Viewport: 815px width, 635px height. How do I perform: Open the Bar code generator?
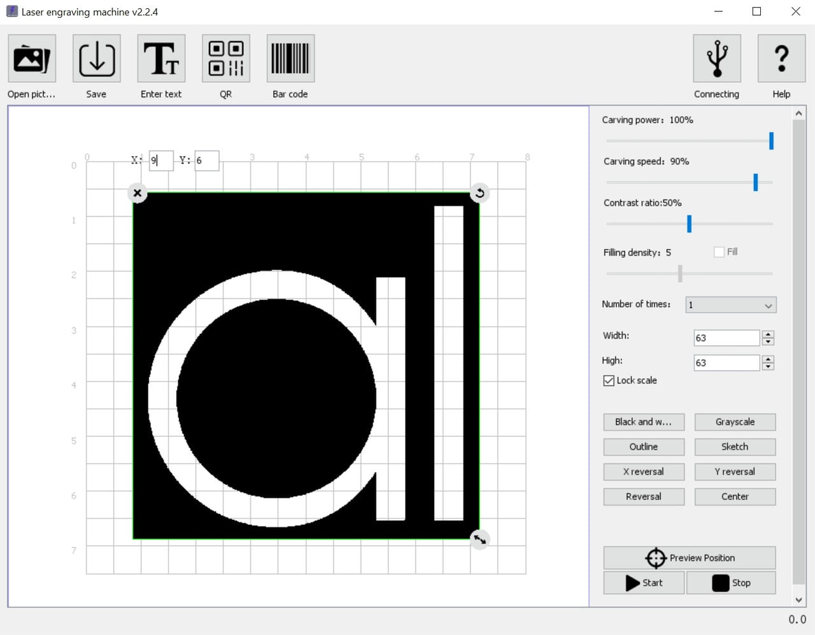tap(290, 59)
